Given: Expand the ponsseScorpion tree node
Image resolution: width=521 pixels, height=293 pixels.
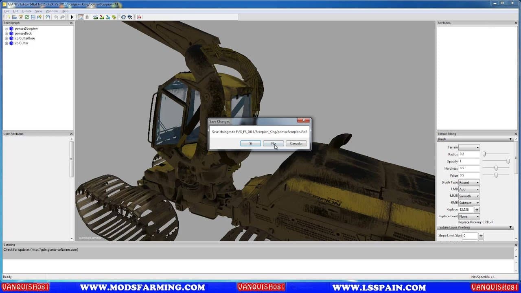Looking at the screenshot, I should click(6, 28).
